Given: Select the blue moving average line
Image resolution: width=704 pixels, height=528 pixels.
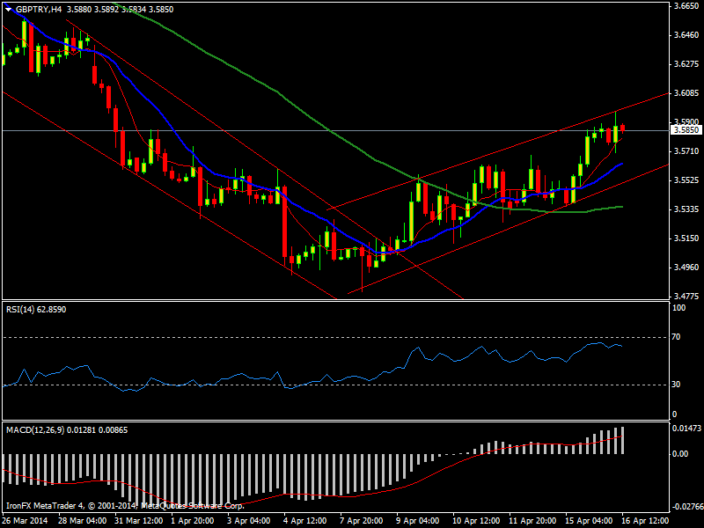Looking at the screenshot, I should pyautogui.click(x=314, y=212).
